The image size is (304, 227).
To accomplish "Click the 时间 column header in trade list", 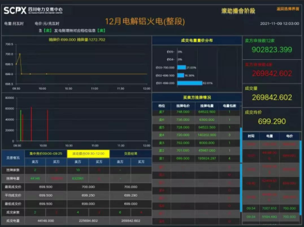I will [x=251, y=136].
